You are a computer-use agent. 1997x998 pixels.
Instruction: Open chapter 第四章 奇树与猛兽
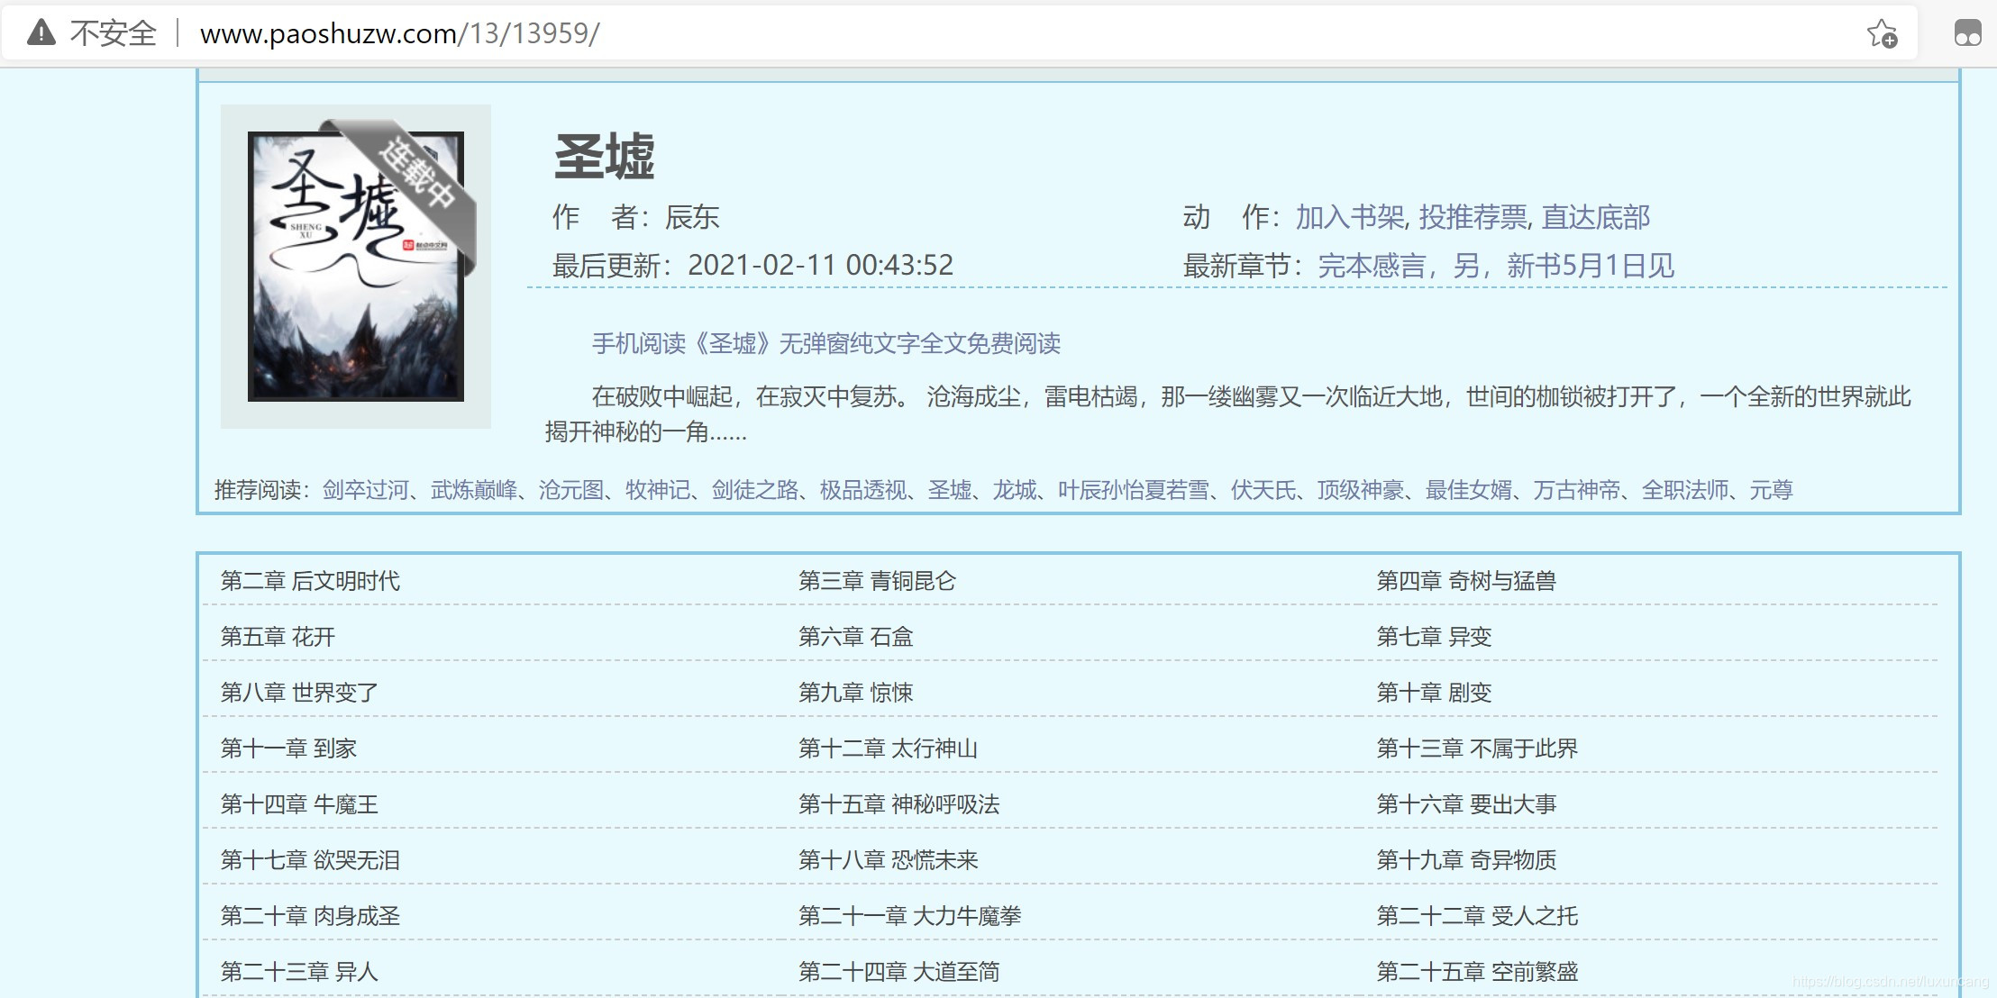coord(1466,581)
